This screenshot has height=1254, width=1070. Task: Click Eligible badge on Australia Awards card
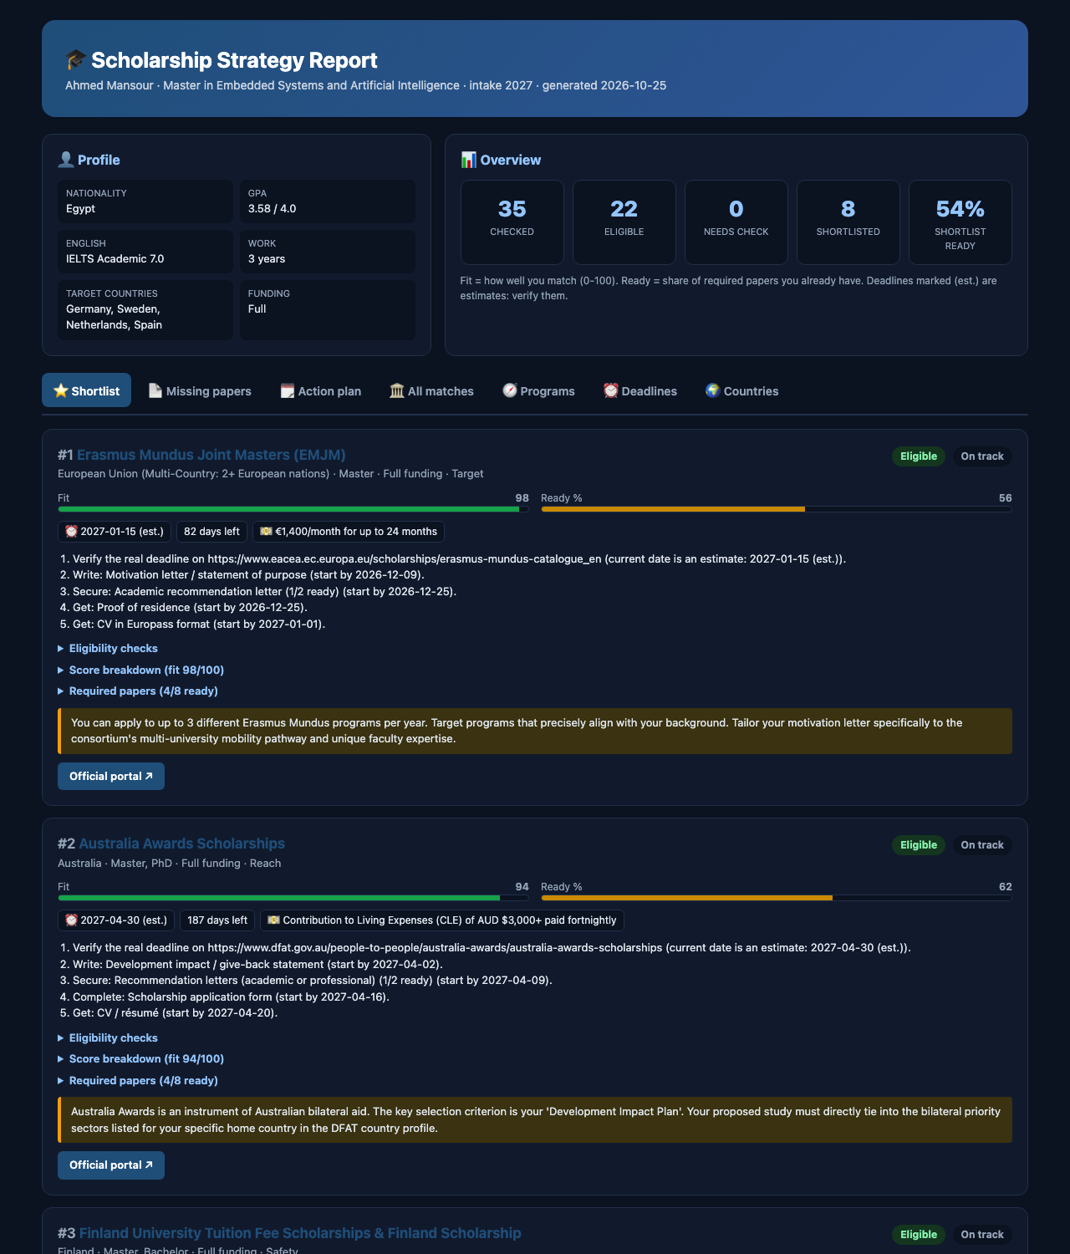(919, 845)
